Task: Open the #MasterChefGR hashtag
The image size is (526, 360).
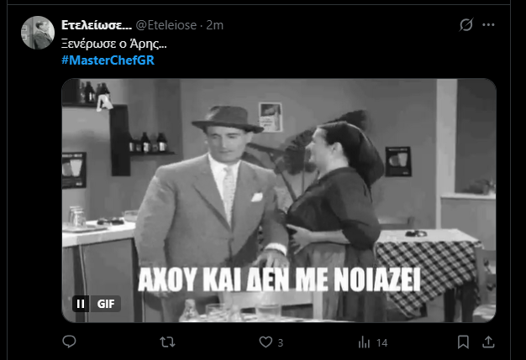Action: coord(108,60)
